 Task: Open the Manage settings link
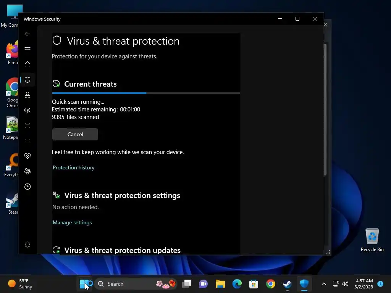point(72,222)
